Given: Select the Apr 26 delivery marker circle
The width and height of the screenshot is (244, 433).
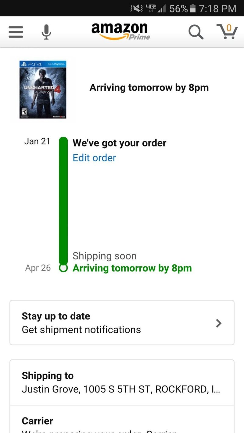Looking at the screenshot, I should (63, 268).
